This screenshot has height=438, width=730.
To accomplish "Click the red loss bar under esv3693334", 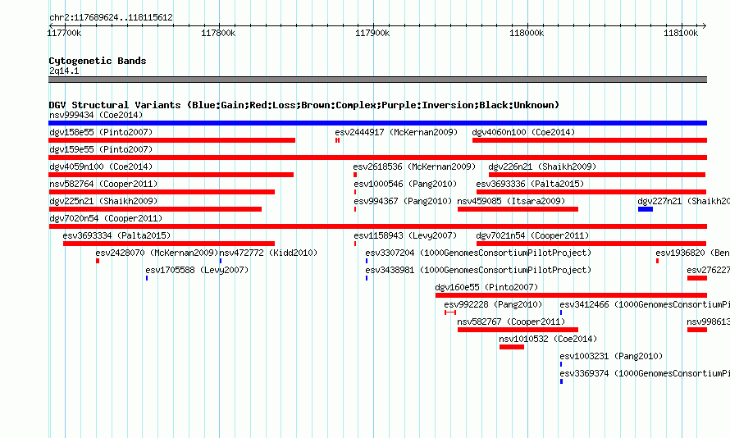I will coord(169,244).
